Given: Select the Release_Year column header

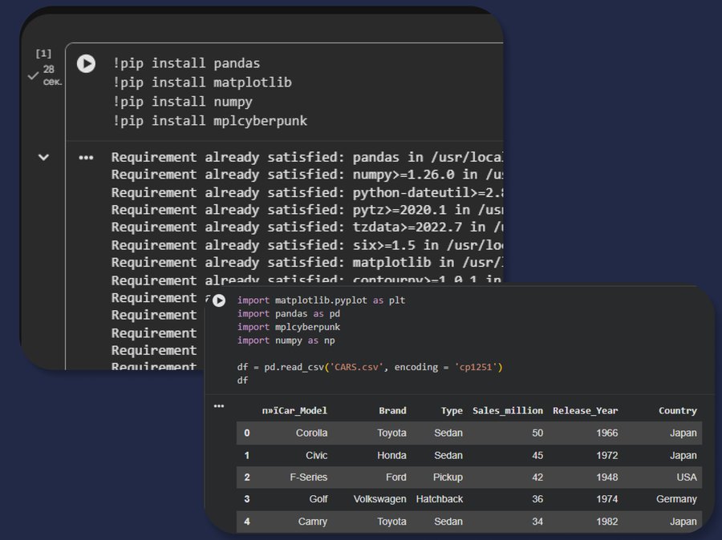Looking at the screenshot, I should tap(585, 410).
